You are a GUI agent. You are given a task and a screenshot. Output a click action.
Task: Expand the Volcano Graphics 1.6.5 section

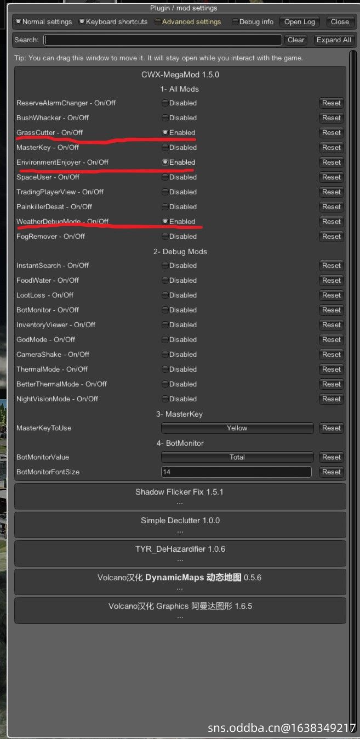[x=180, y=611]
